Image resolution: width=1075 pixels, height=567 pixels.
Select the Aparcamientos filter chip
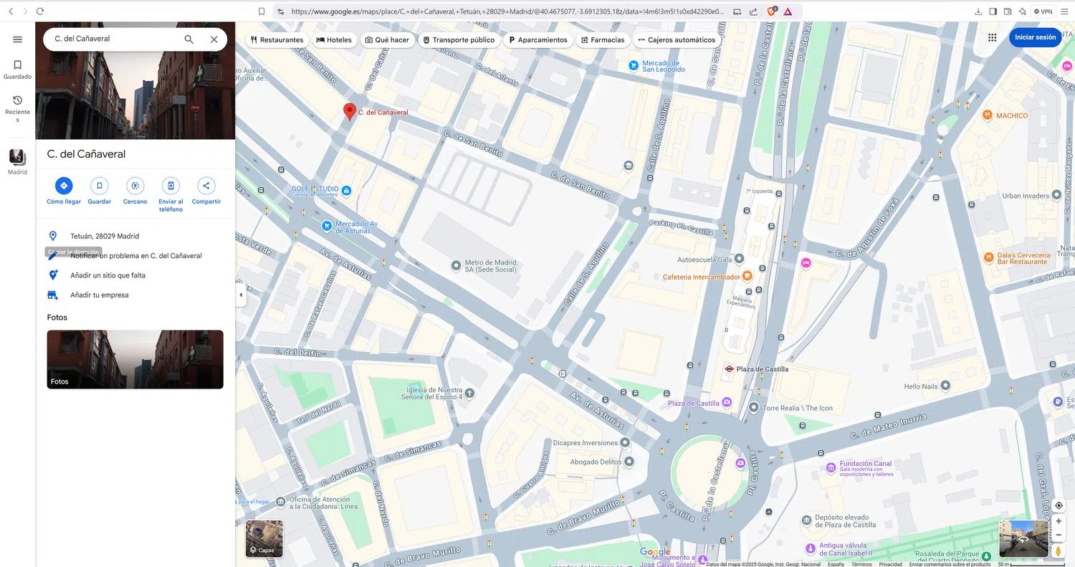pos(537,40)
